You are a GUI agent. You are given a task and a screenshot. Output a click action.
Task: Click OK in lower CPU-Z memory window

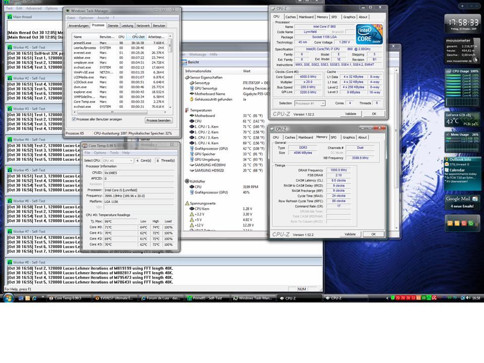(373, 234)
